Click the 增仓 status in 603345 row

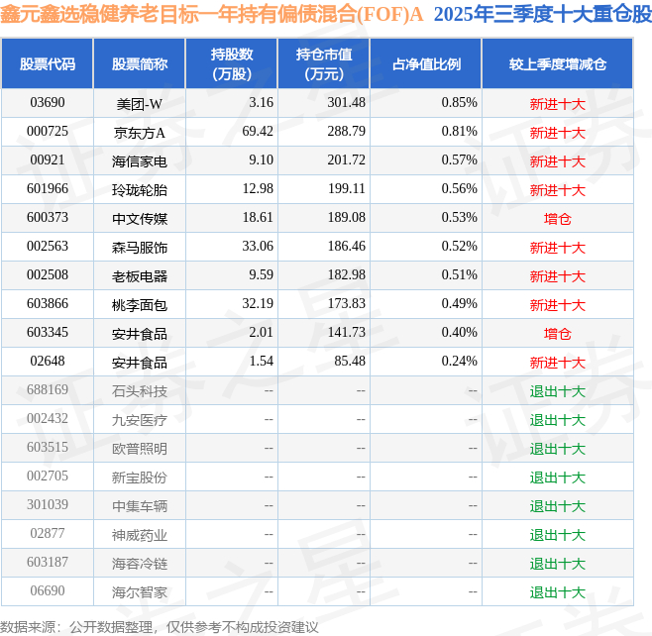coord(558,334)
